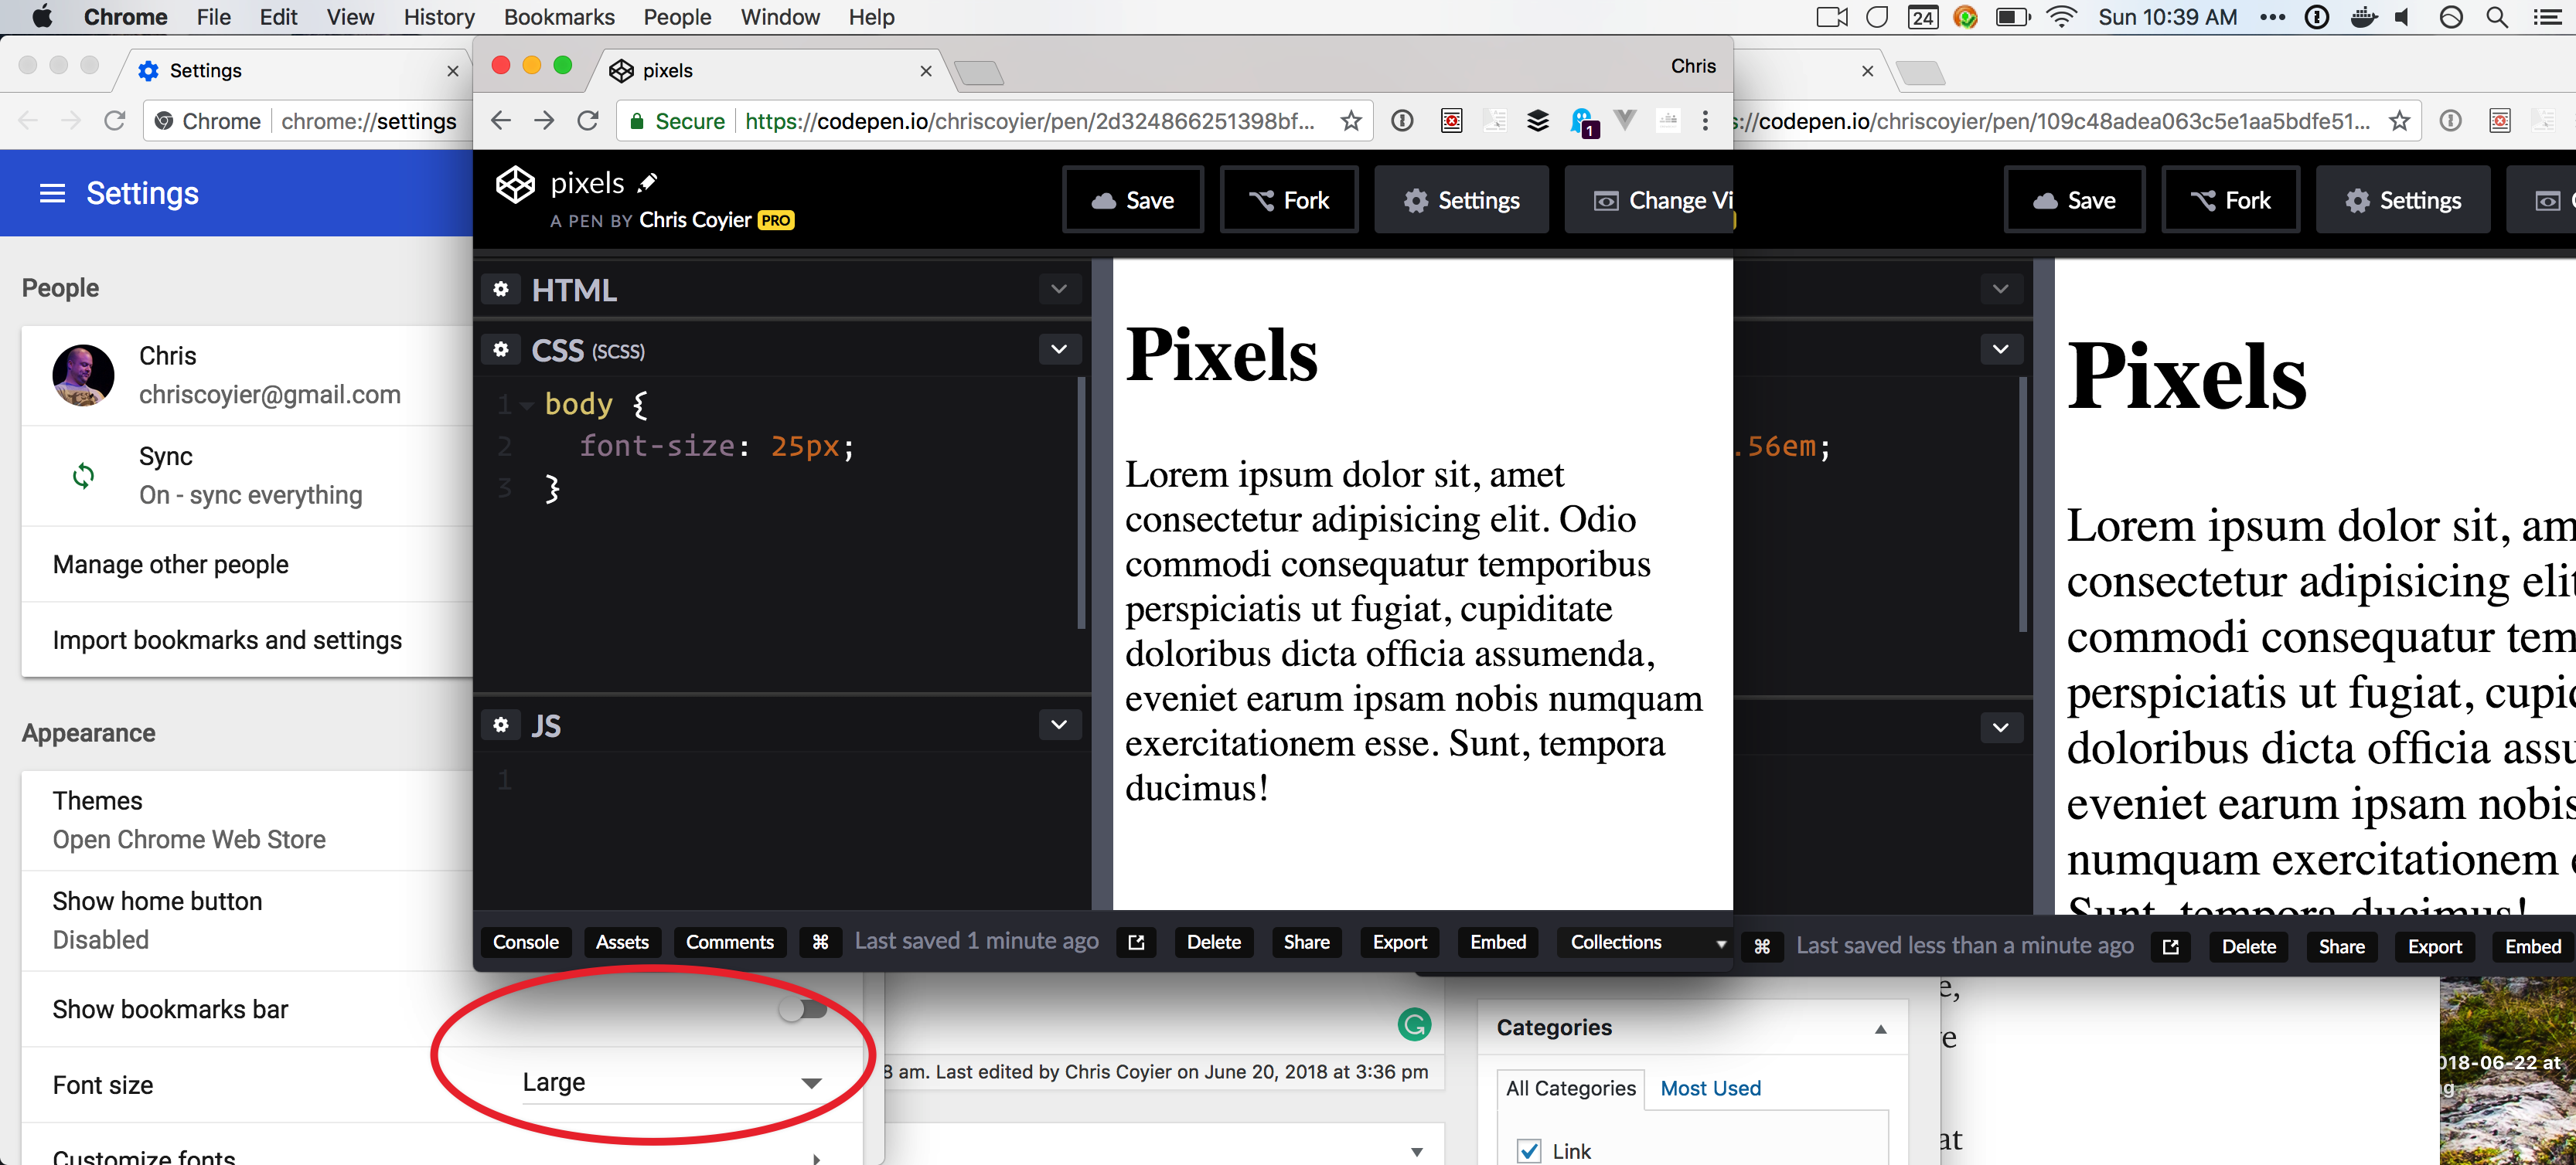This screenshot has width=2576, height=1165.
Task: Expand the HTML editor dropdown chevron
Action: pos(1059,290)
